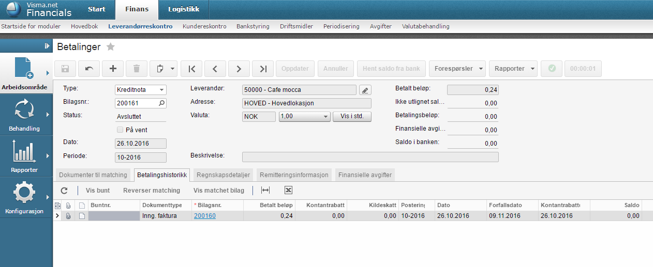The width and height of the screenshot is (653, 267).
Task: Click the Beskrivelse text field
Action: click(370, 157)
